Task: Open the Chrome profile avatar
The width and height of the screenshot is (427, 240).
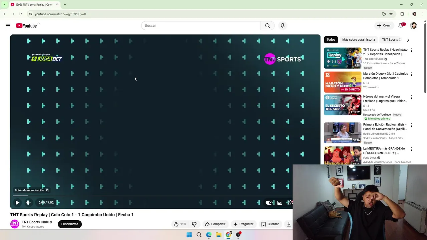Action: tap(414, 14)
